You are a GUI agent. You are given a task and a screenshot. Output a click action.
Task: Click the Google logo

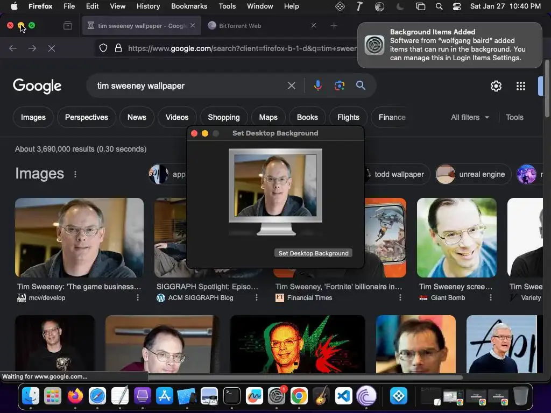37,86
